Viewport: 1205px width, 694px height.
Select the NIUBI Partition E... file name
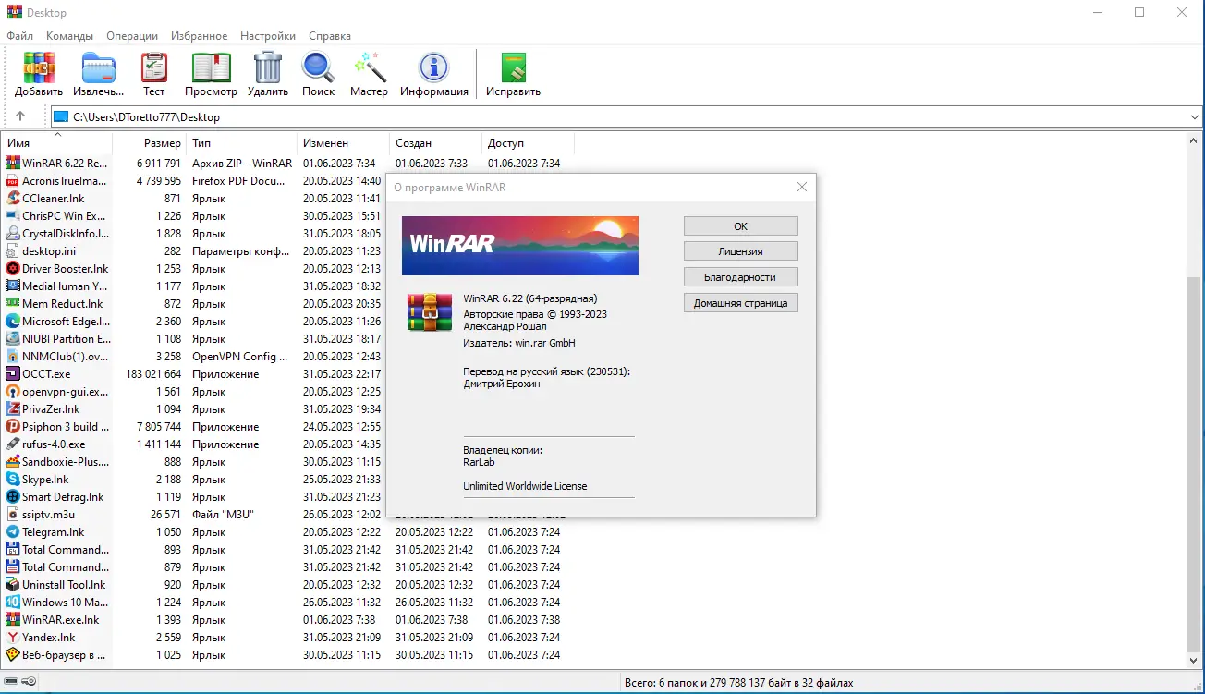pos(65,339)
